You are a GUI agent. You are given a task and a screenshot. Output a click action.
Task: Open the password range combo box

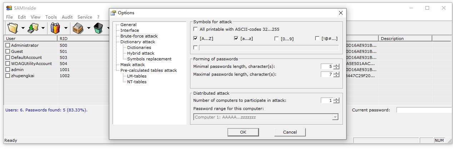click(x=335, y=117)
